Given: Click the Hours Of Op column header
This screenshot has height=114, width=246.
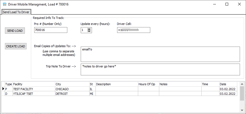Looking at the screenshot, I should (148, 84).
